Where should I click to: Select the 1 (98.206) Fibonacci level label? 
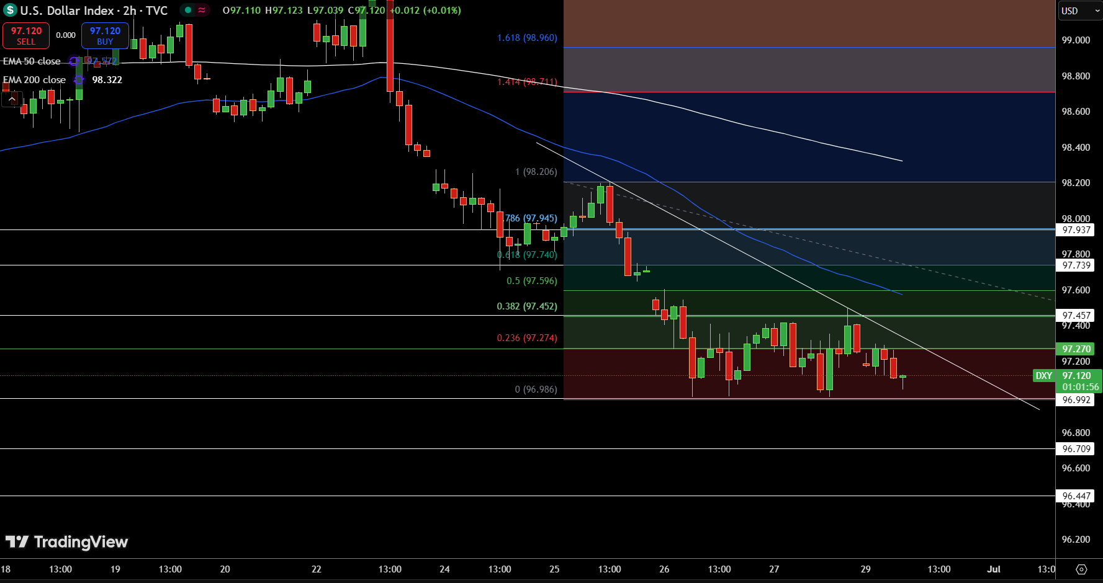pos(536,172)
